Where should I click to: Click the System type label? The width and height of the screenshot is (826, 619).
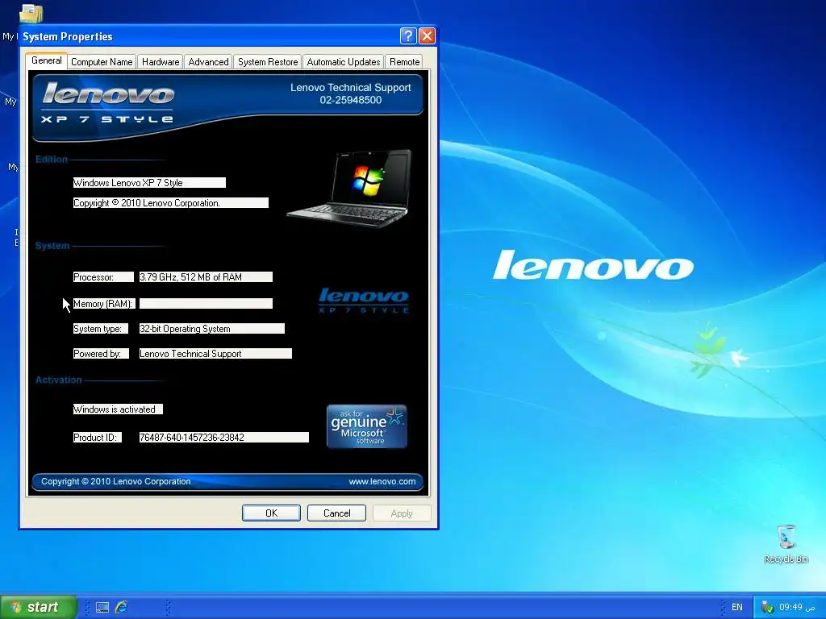(100, 329)
